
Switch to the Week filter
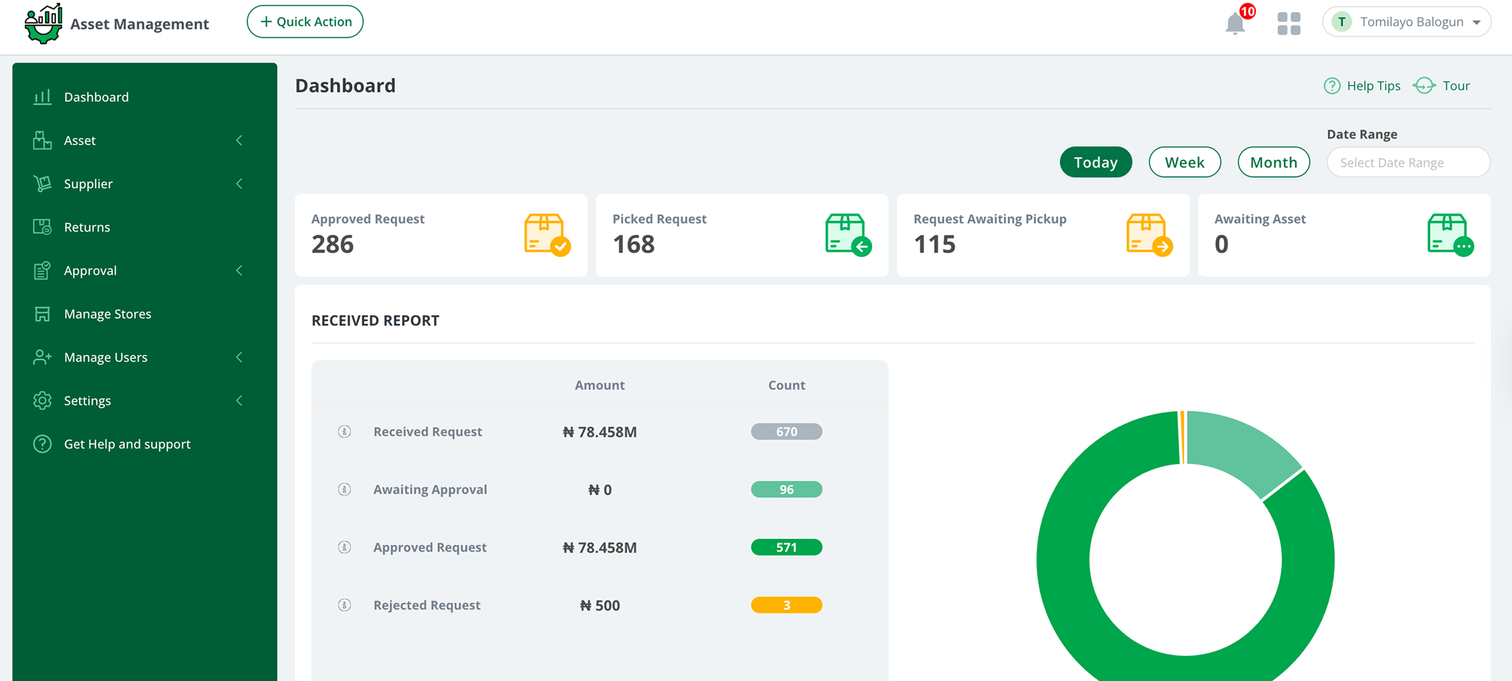click(1184, 162)
